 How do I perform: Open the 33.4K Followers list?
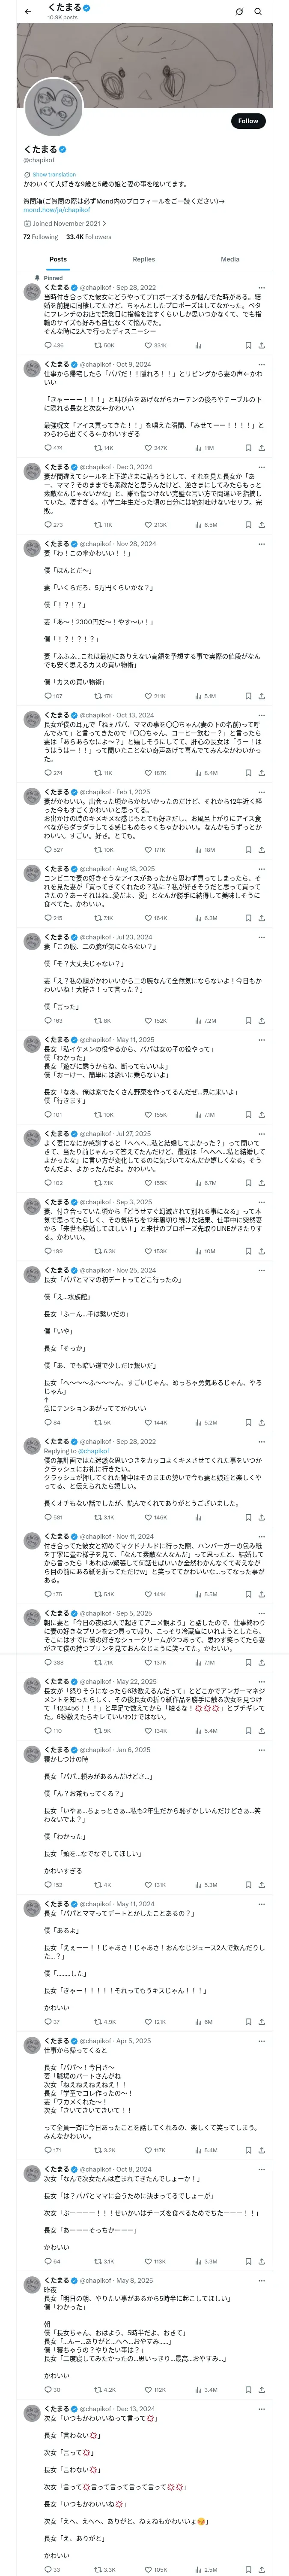[89, 237]
